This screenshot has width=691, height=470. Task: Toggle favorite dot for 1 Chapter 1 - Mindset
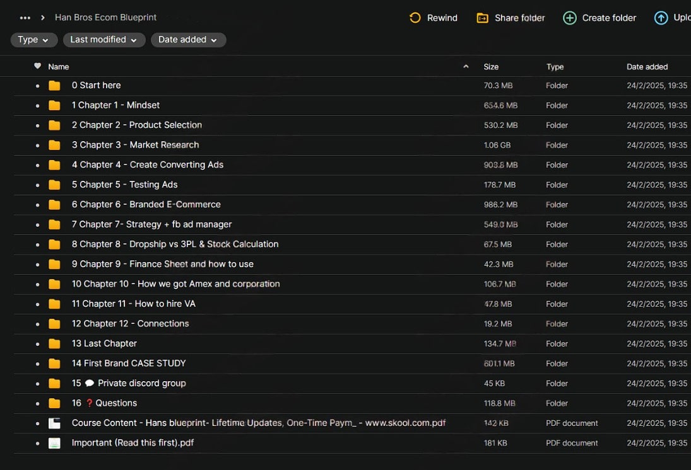pyautogui.click(x=37, y=106)
